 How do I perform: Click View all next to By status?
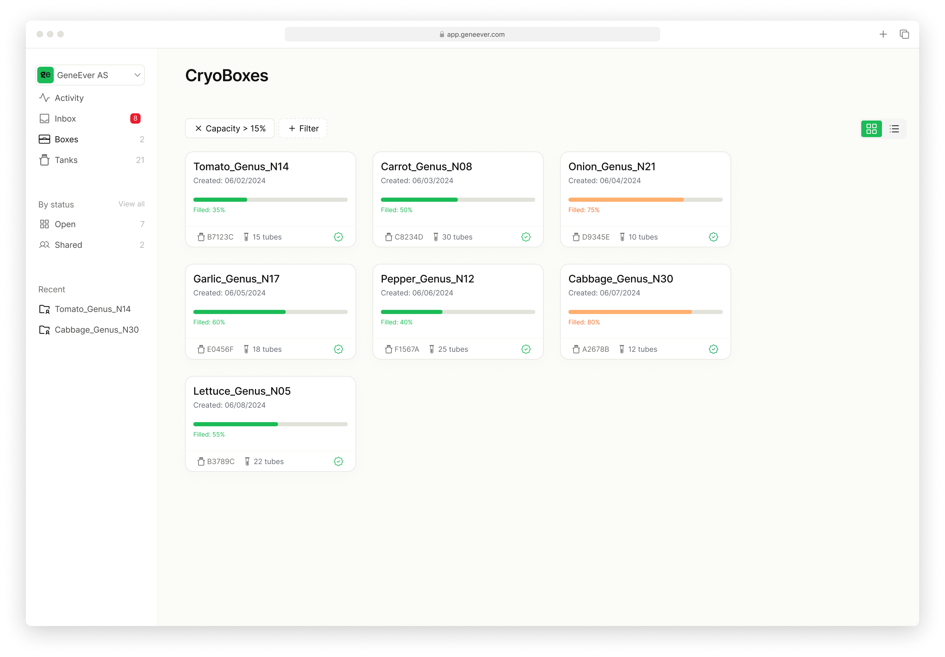click(x=131, y=204)
